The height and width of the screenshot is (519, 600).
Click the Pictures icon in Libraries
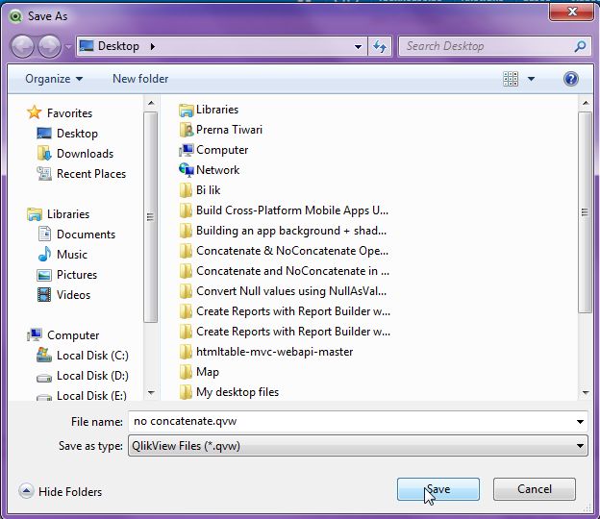point(44,275)
